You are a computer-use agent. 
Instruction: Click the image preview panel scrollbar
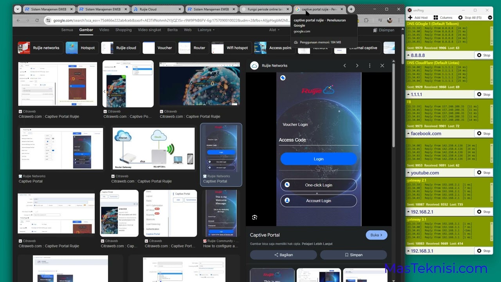point(393,106)
